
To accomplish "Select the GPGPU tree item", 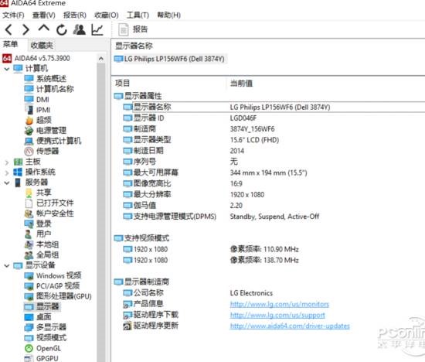I will pos(41,358).
